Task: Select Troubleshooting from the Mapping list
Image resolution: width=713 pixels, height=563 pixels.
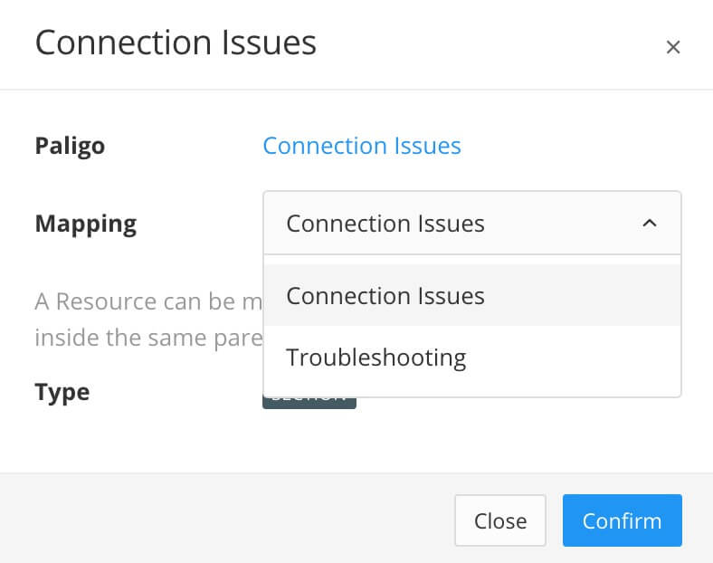Action: coord(376,358)
